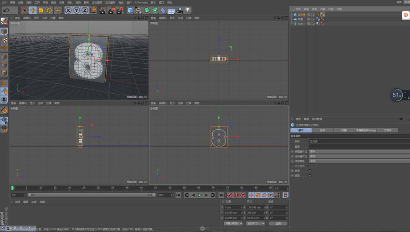This screenshot has width=410, height=232.
Task: Toggle the Y axis lock button
Action: point(77,10)
